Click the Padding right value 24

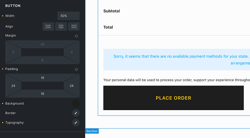tap(72, 86)
